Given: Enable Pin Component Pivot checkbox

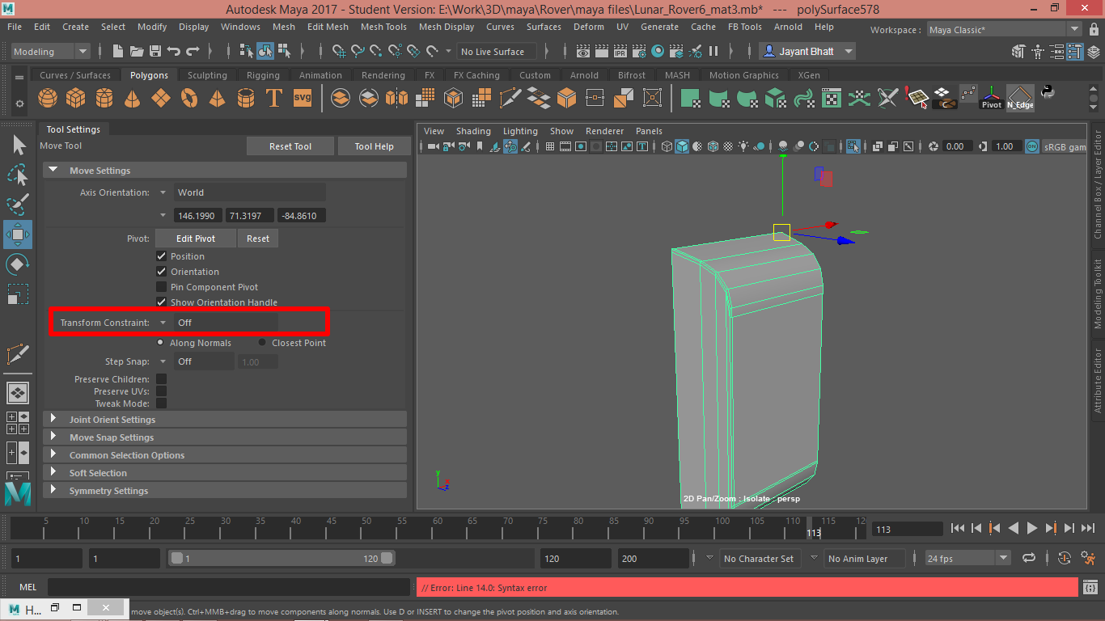Looking at the screenshot, I should pos(162,287).
